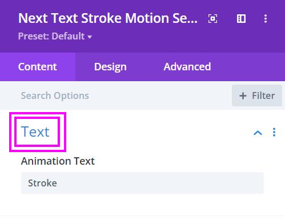Image resolution: width=285 pixels, height=223 pixels.
Task: Click the Animation Text label
Action: pyautogui.click(x=58, y=161)
